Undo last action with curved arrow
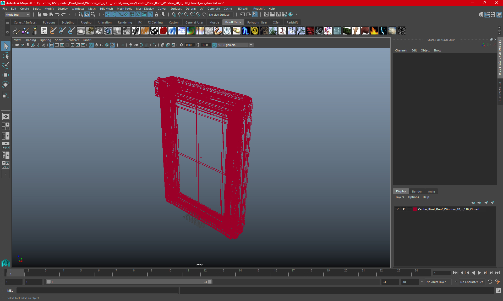Viewport: 503px width, 301px height. coord(57,15)
